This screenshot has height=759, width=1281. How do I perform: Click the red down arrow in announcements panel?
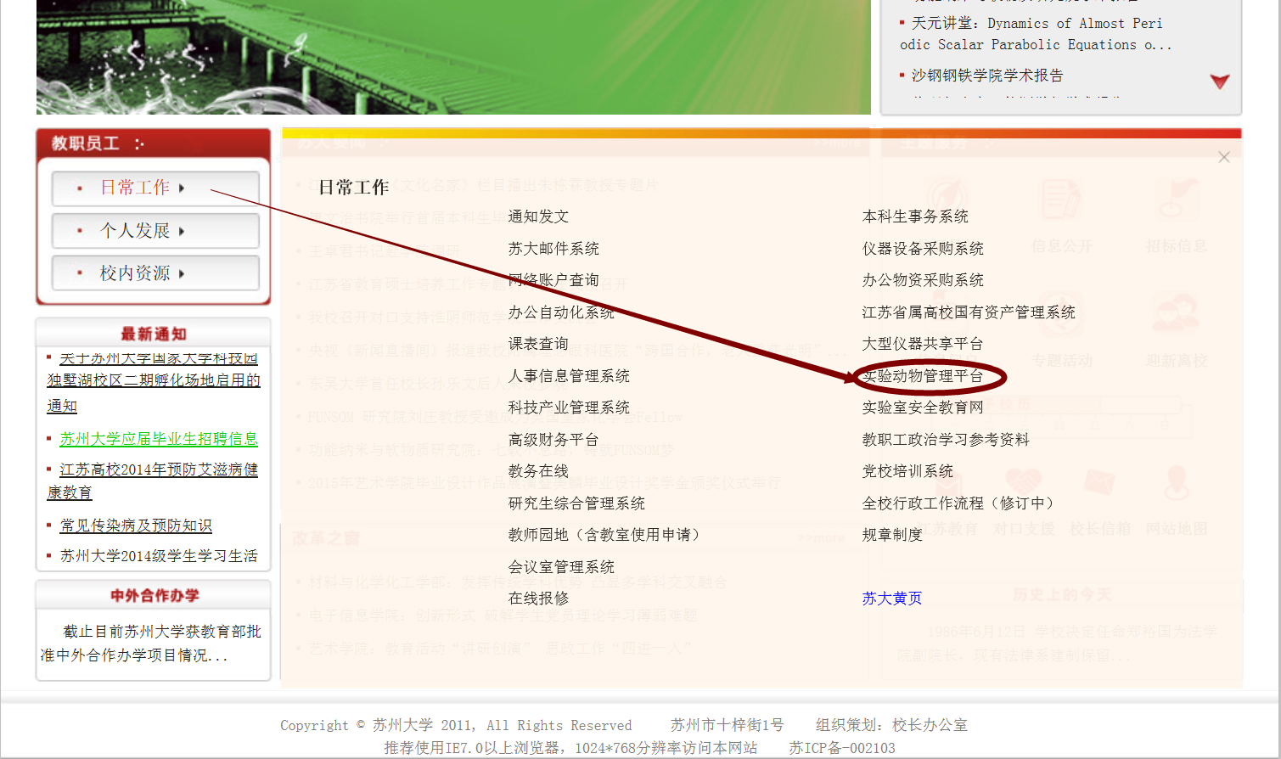click(x=1220, y=82)
